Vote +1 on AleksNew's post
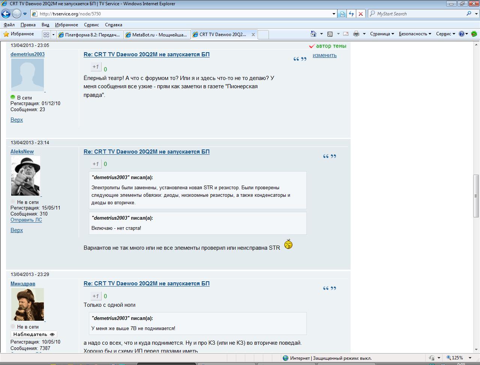Viewport: 480px width, 365px height. coord(96,164)
